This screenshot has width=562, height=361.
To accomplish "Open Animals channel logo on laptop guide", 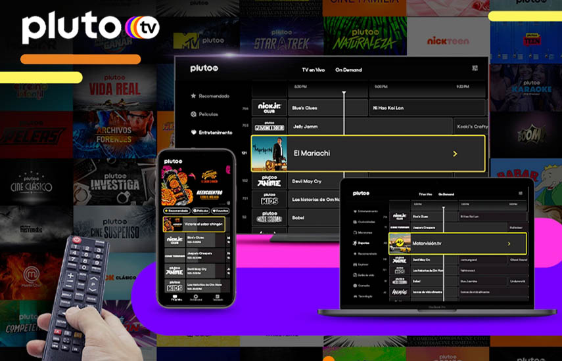I will coord(400,292).
